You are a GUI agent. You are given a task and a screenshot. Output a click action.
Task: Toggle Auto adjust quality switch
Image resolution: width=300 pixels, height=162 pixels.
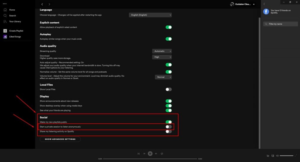coord(168,65)
